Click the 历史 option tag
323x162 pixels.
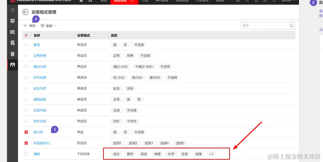click(185, 154)
